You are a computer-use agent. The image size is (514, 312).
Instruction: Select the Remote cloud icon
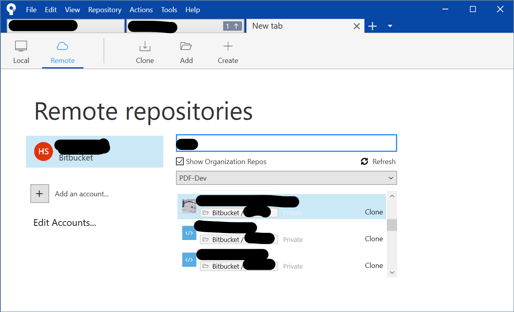coord(63,46)
